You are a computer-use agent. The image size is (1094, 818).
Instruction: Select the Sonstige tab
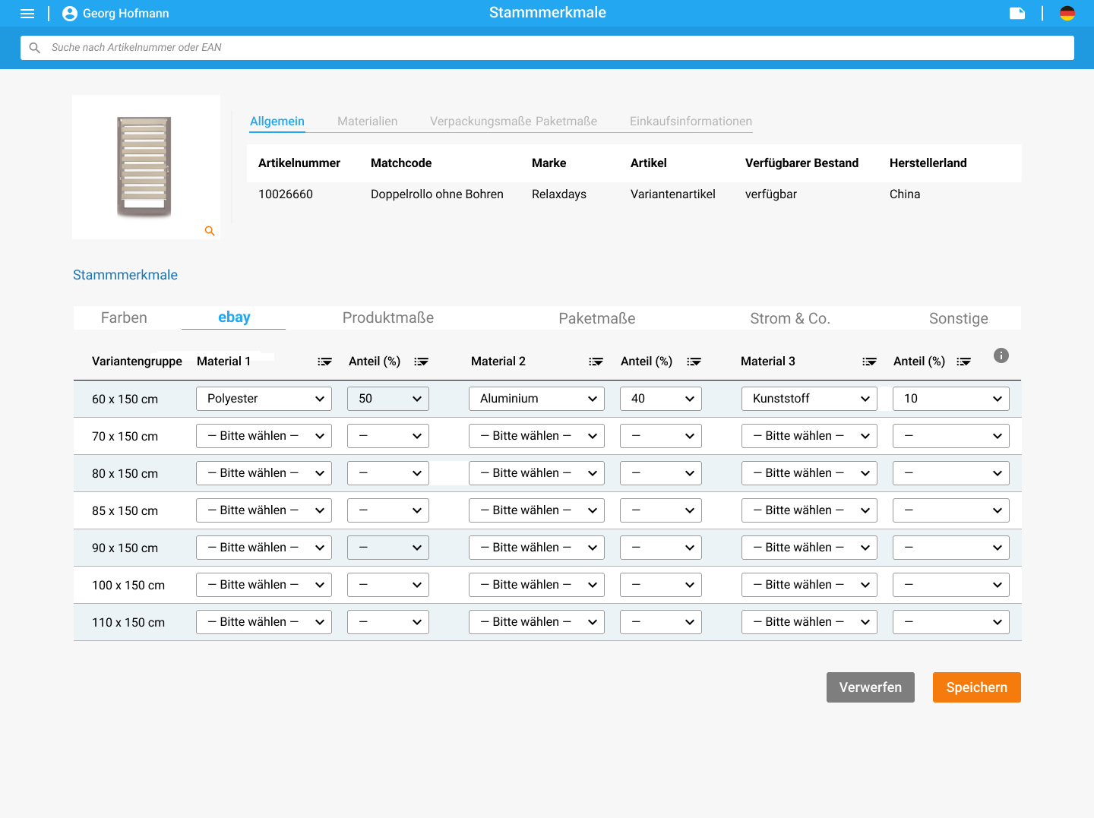(x=959, y=319)
